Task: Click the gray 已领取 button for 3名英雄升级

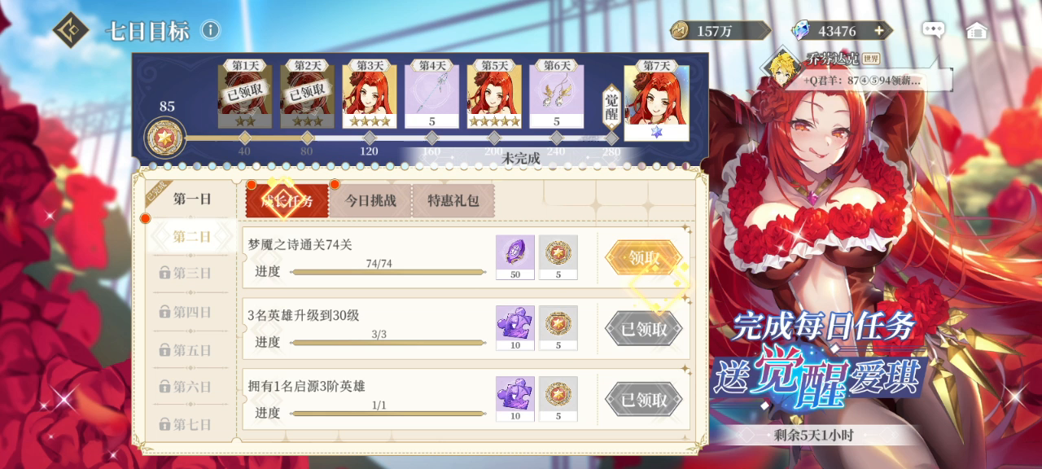Action: (643, 329)
